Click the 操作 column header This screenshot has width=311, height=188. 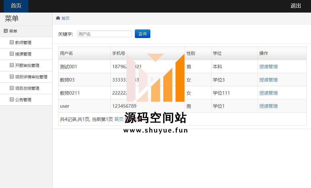282,53
